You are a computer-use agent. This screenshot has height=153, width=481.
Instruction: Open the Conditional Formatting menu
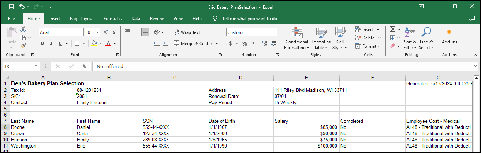pyautogui.click(x=297, y=38)
